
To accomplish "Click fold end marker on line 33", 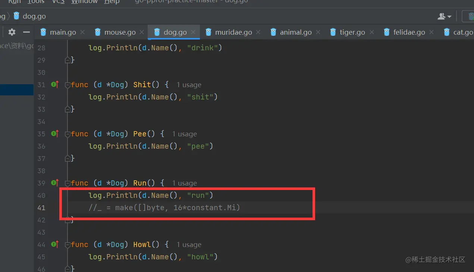I will point(68,109).
